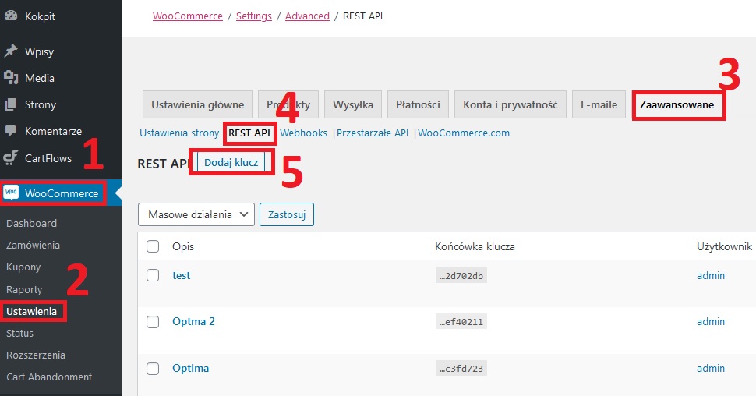Click the Komentarze speech bubble icon
This screenshot has width=756, height=396.
click(11, 130)
